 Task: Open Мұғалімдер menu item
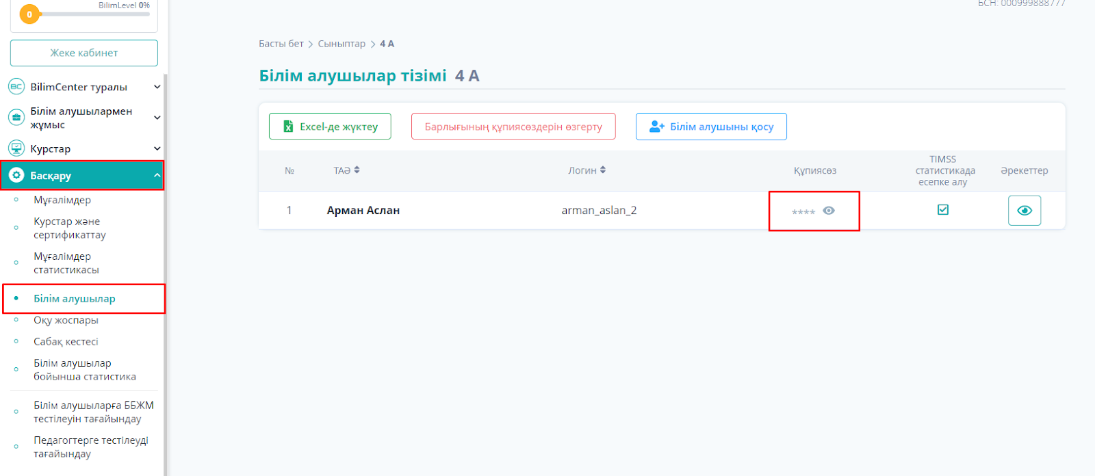62,200
